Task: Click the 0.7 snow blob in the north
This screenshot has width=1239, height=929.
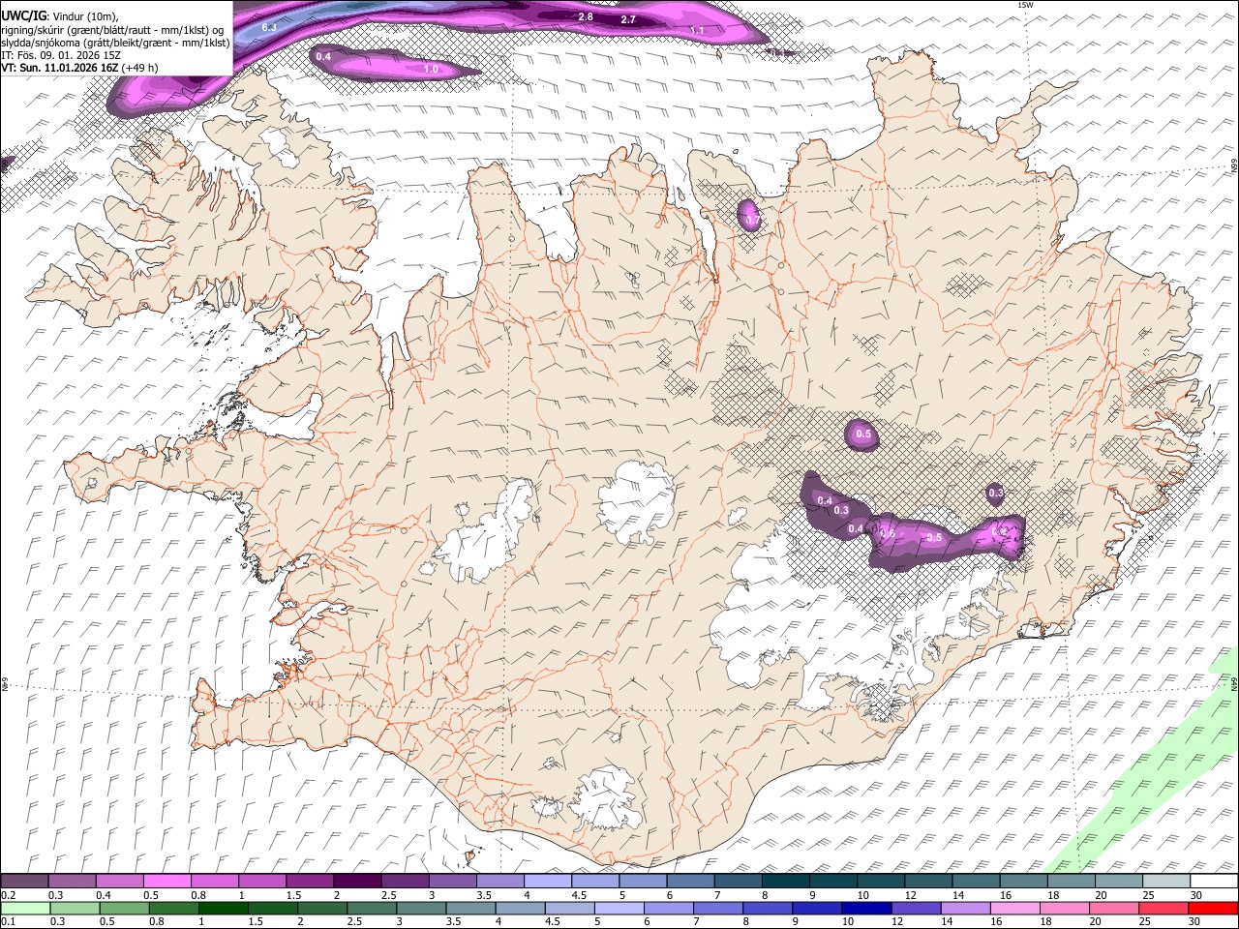Action: click(751, 216)
